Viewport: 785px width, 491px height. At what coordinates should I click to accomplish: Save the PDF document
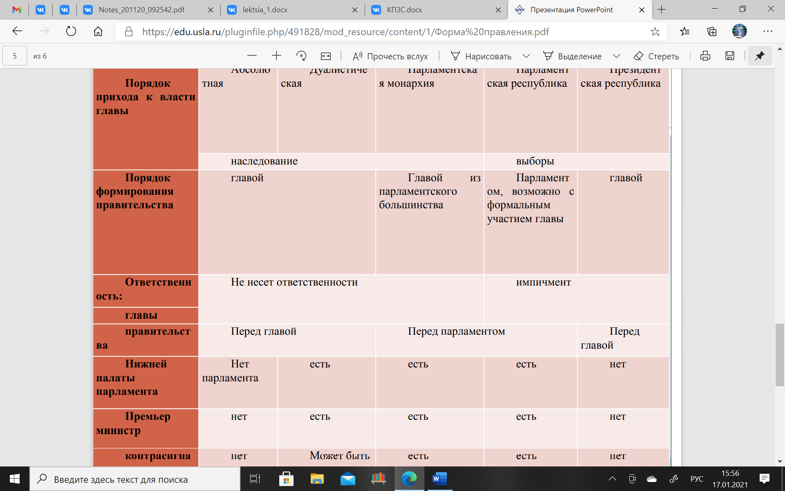[x=730, y=56]
